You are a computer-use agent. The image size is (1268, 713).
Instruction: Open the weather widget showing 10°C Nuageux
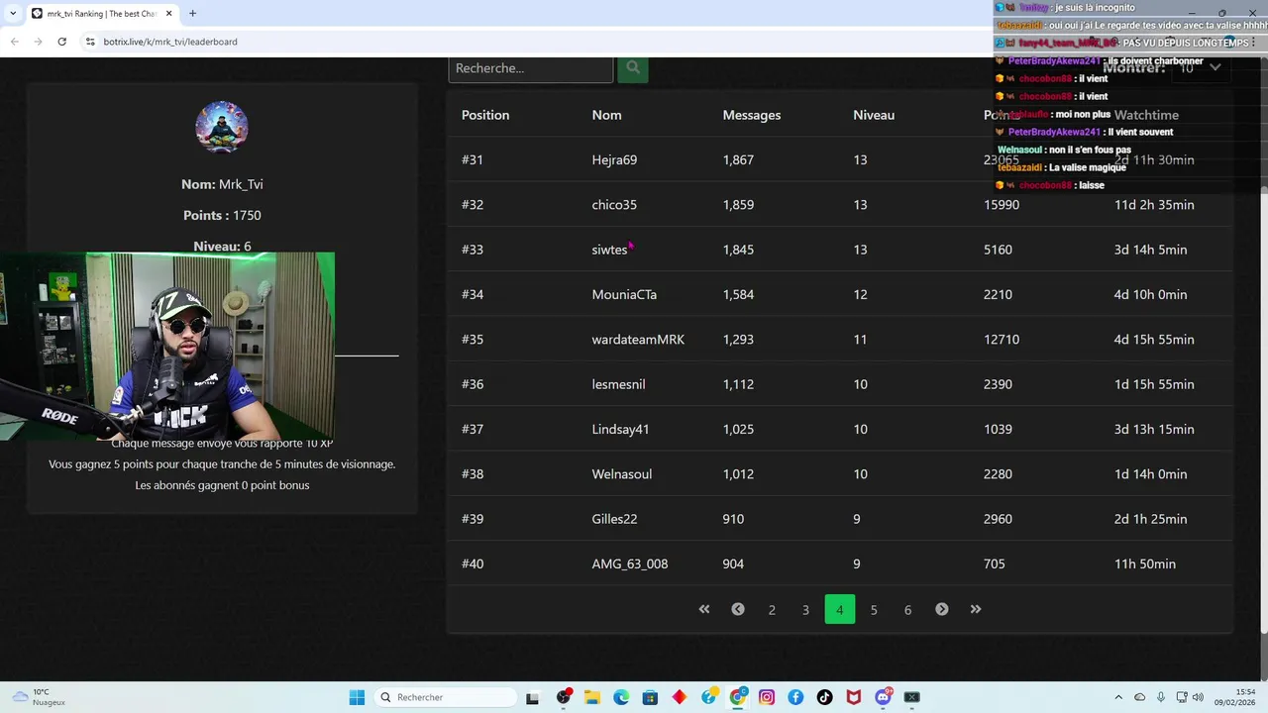click(38, 697)
